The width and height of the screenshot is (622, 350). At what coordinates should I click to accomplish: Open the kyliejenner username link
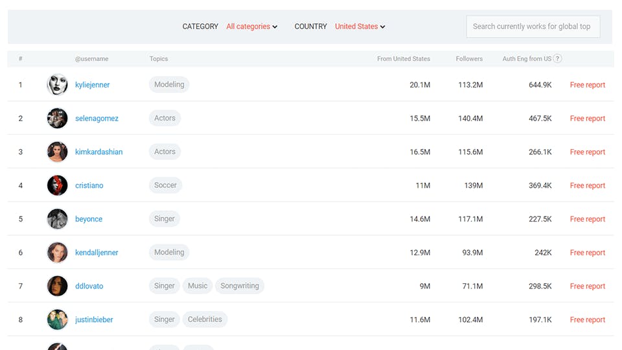93,85
